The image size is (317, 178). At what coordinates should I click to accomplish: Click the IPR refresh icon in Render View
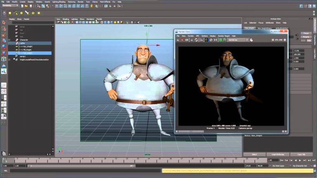pos(196,40)
